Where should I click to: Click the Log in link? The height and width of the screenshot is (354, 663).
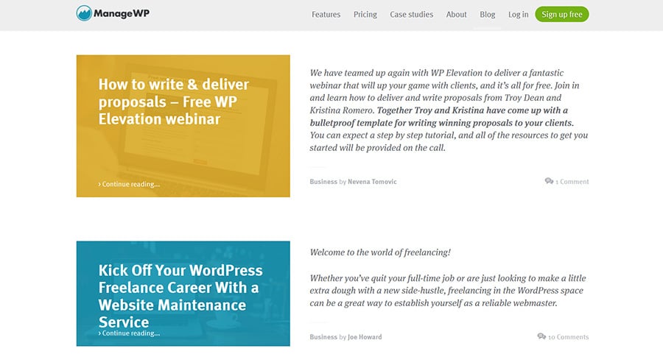click(x=518, y=15)
